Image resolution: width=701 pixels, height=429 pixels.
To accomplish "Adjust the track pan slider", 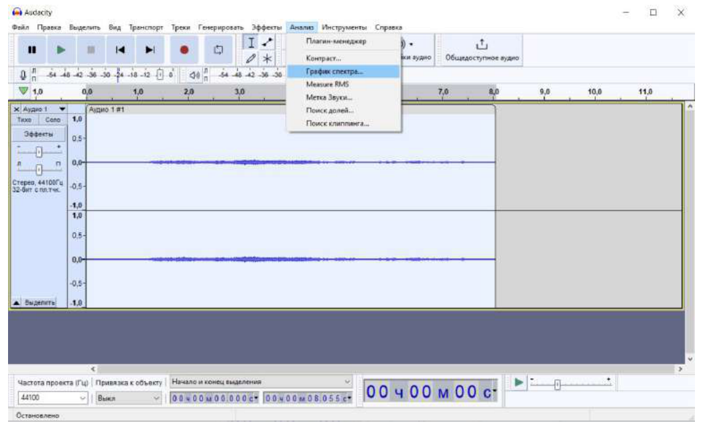I will pyautogui.click(x=39, y=170).
